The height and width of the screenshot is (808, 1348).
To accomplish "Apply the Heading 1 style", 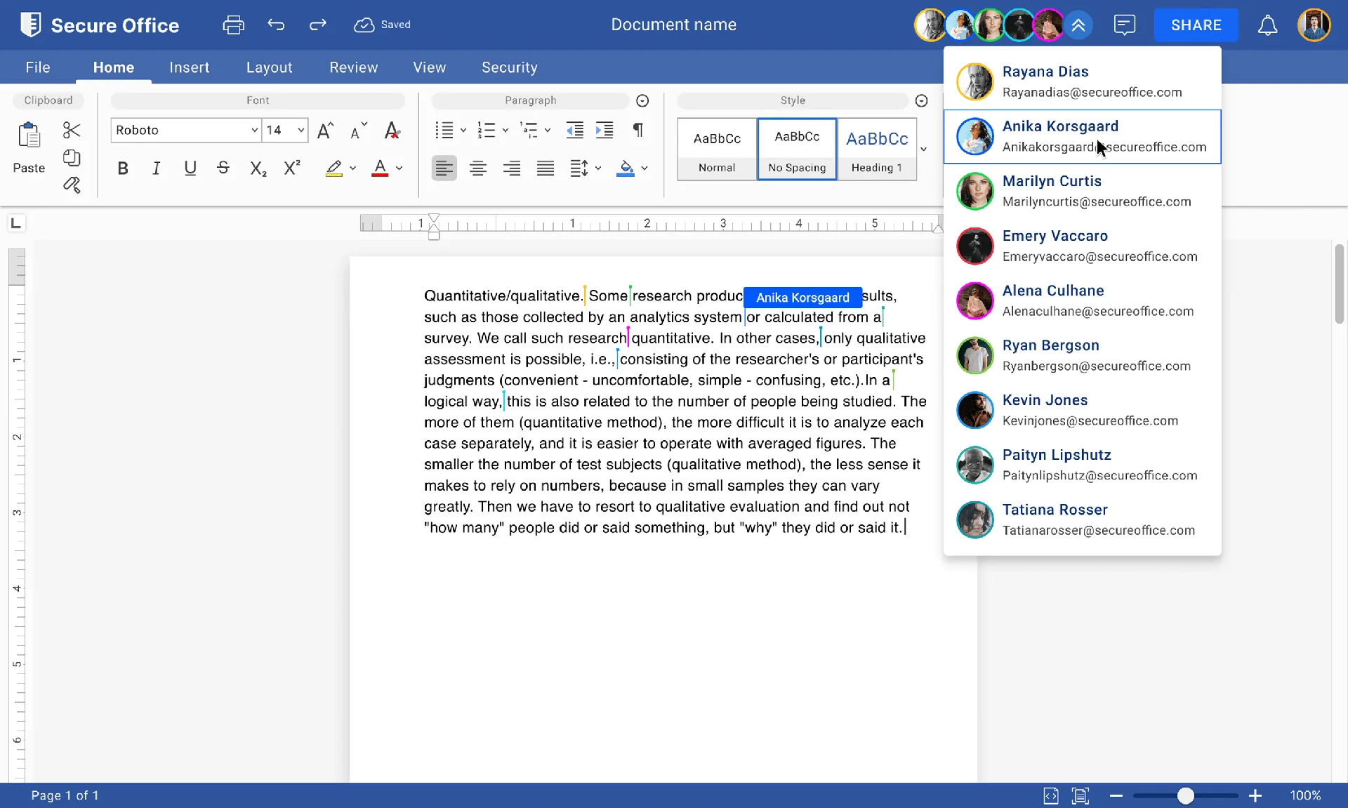I will (x=877, y=150).
